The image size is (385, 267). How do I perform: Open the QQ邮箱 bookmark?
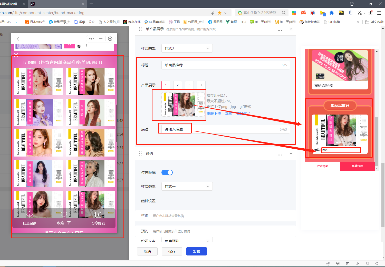point(332,22)
